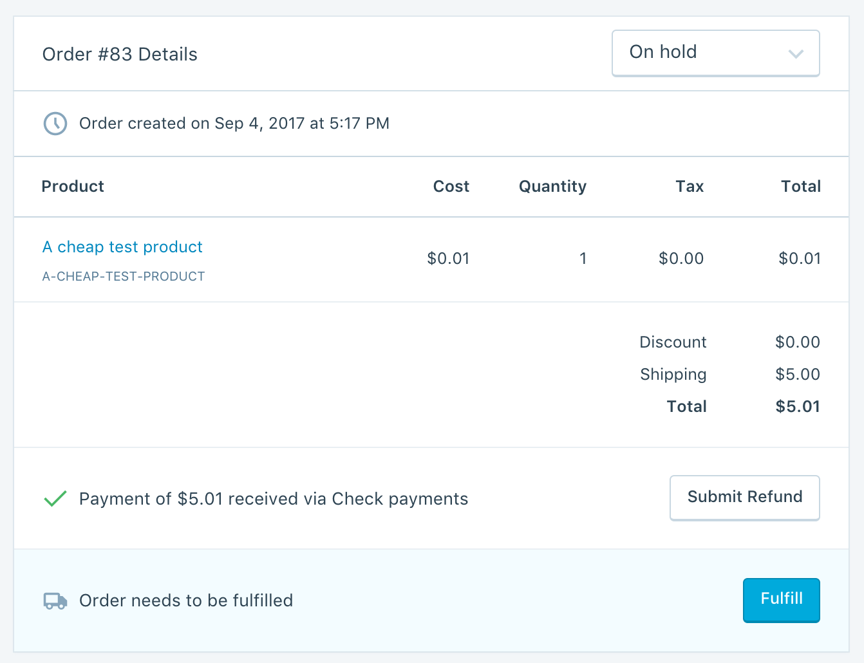Click the Shipping amount $5.00
The height and width of the screenshot is (663, 864).
797,375
